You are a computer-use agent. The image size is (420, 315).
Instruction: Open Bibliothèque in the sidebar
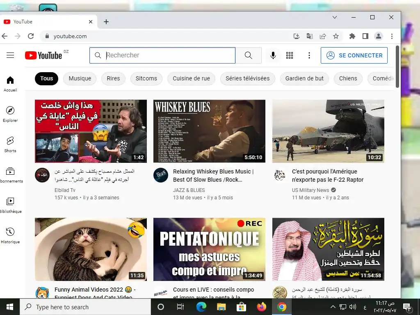coord(10,205)
